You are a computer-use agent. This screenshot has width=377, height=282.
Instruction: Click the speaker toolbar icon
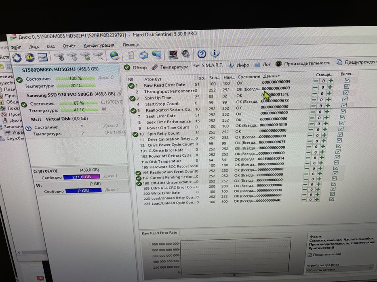pyautogui.click(x=185, y=54)
